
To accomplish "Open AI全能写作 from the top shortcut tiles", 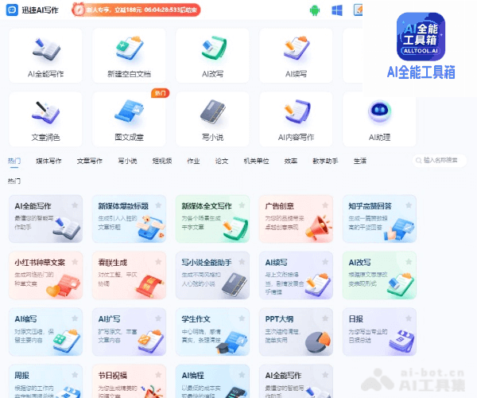I will [45, 56].
